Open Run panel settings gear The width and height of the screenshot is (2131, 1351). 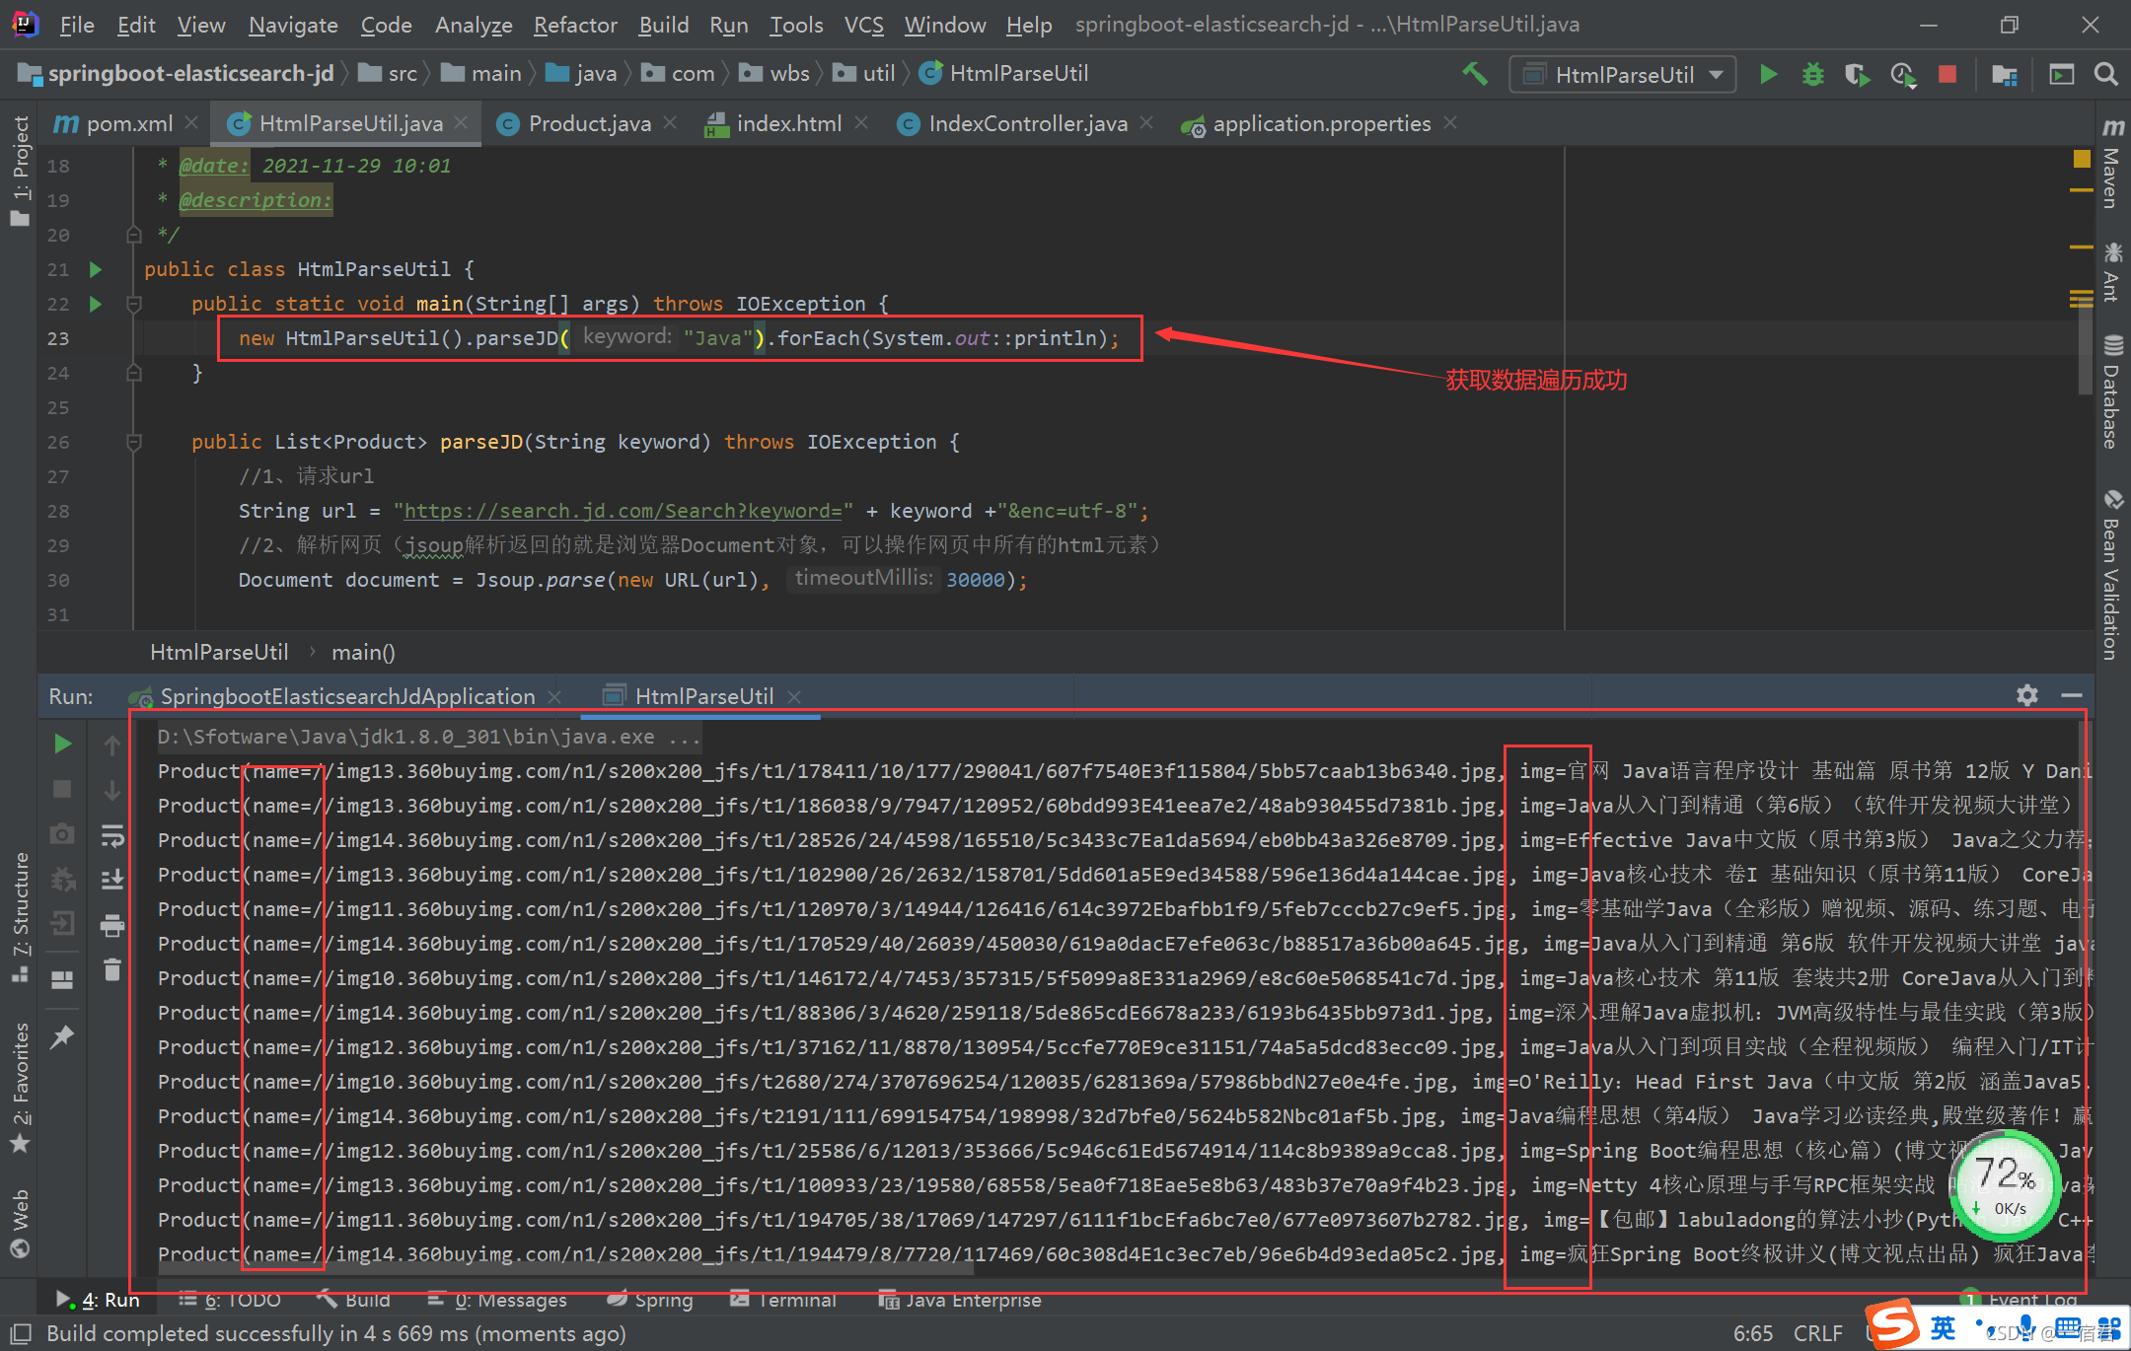click(2026, 696)
